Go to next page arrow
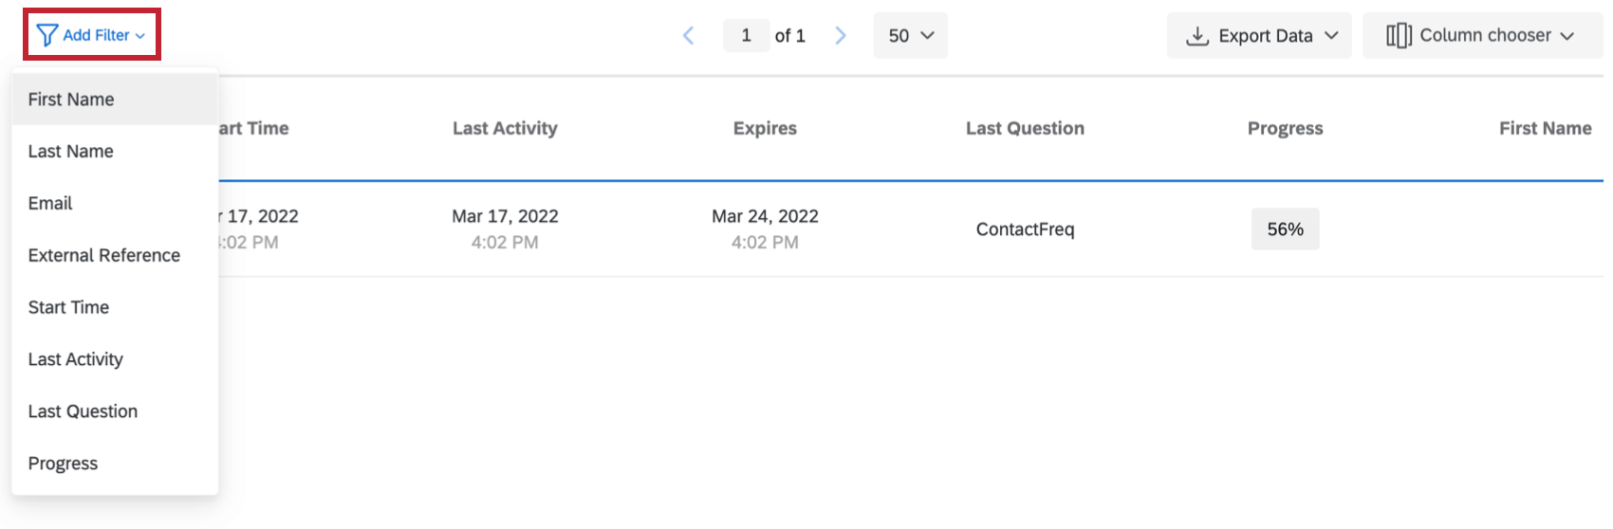Viewport: 1613px width, 529px height. [x=840, y=36]
